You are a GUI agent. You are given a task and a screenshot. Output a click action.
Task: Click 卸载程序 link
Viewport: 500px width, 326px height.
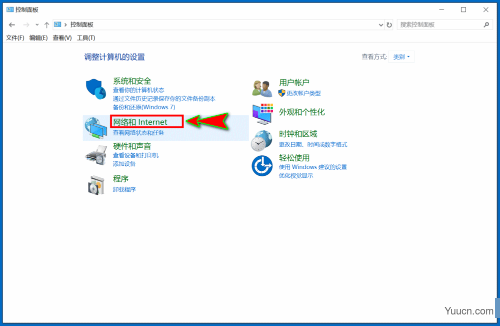tap(124, 189)
